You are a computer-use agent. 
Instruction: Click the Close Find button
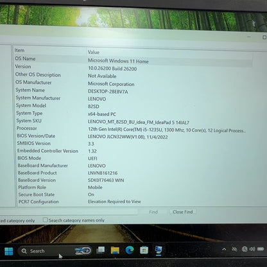(182, 212)
